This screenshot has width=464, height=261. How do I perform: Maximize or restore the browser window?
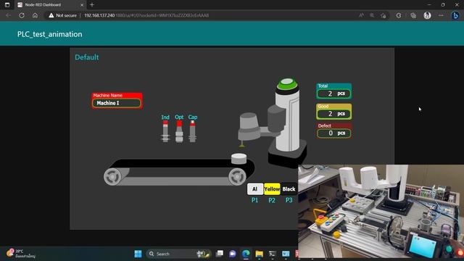tap(443, 5)
